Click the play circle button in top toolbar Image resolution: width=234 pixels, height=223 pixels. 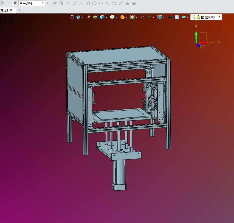coord(61,3)
